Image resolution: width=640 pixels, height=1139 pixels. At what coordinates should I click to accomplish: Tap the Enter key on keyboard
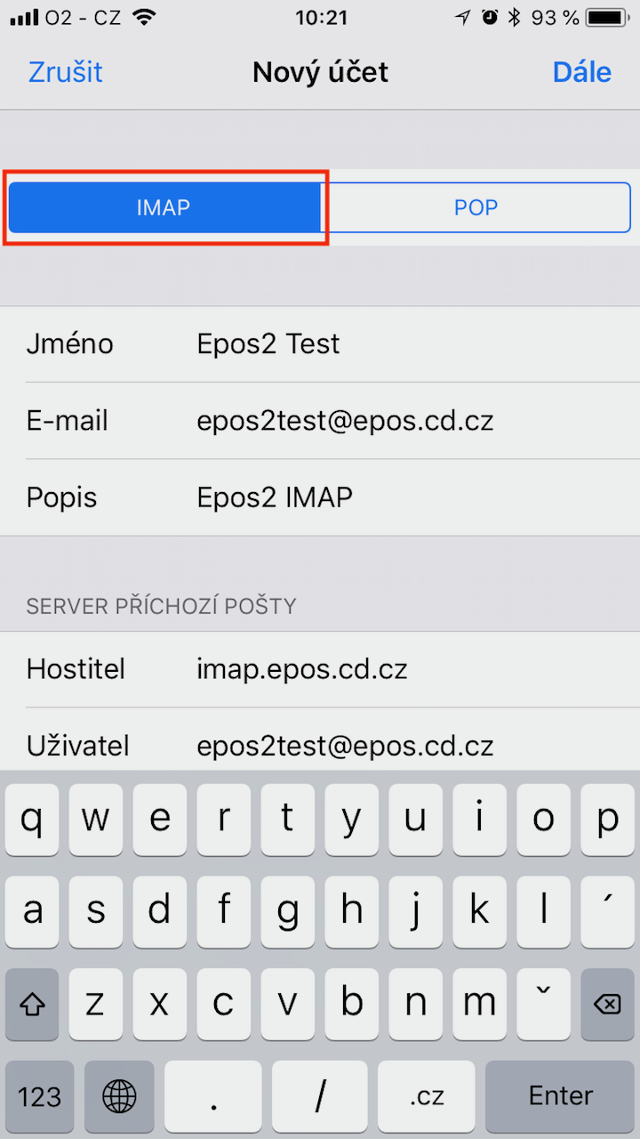[560, 1095]
